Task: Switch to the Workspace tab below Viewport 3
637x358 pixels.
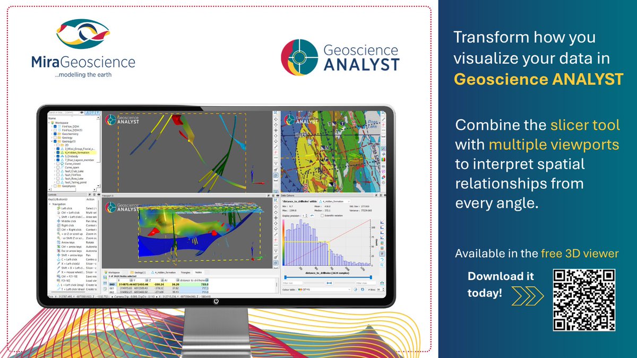Action: pyautogui.click(x=114, y=273)
